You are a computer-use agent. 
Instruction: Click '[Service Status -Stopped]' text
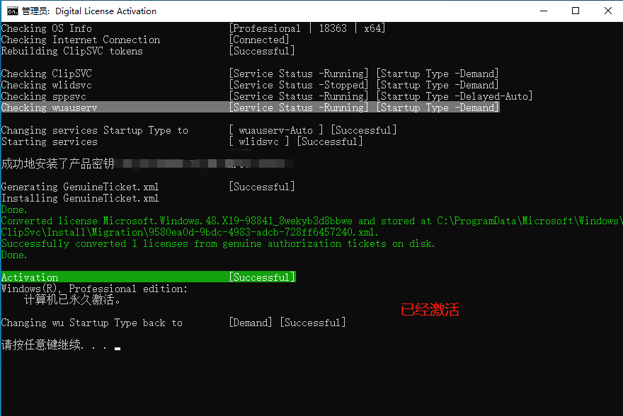coord(299,86)
